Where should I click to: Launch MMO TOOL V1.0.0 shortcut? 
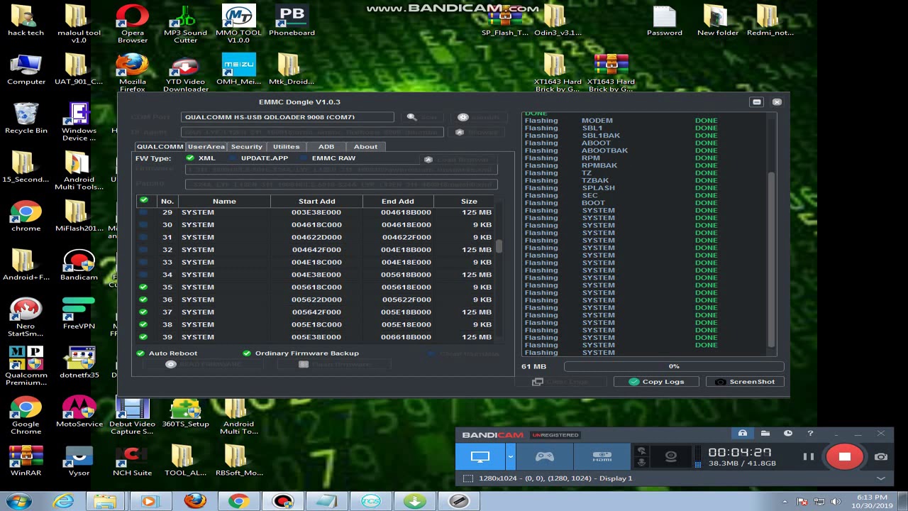[x=238, y=23]
